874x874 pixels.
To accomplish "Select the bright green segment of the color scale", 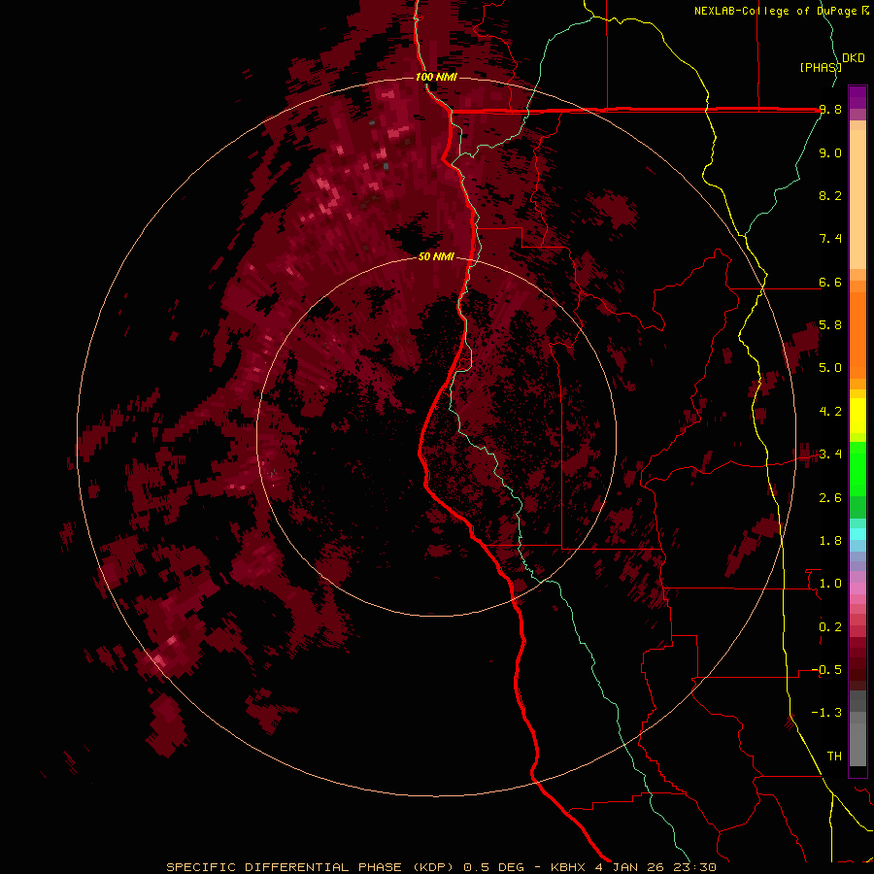I will coord(857,468).
